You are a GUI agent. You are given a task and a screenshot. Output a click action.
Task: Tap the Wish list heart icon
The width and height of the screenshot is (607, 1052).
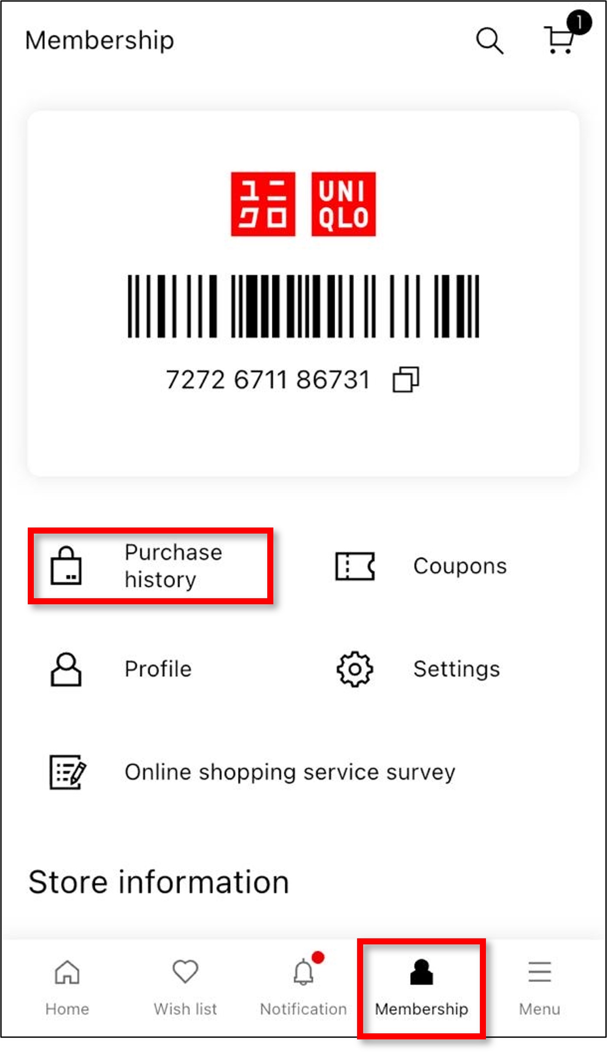click(185, 971)
